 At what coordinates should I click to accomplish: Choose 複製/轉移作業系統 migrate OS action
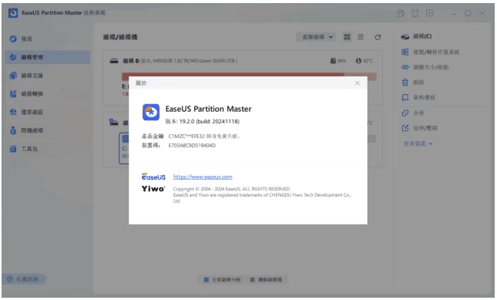point(431,52)
